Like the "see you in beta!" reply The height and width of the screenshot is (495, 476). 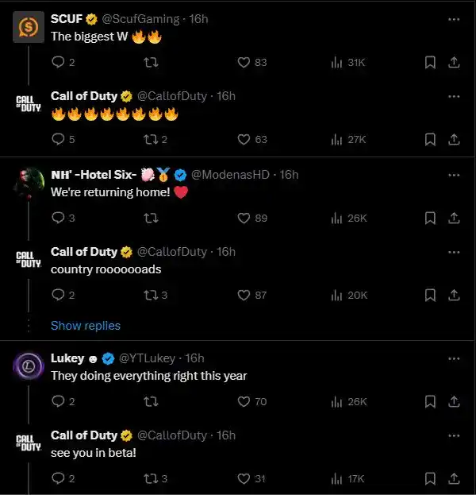coord(244,478)
